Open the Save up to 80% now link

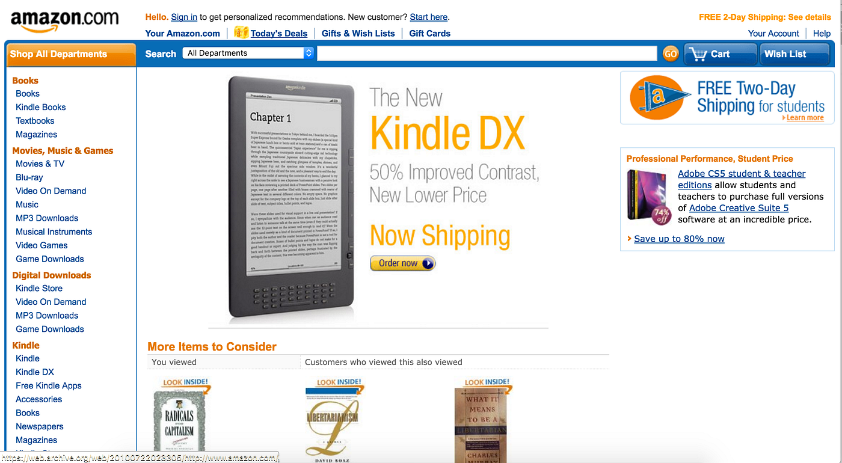[x=679, y=239]
